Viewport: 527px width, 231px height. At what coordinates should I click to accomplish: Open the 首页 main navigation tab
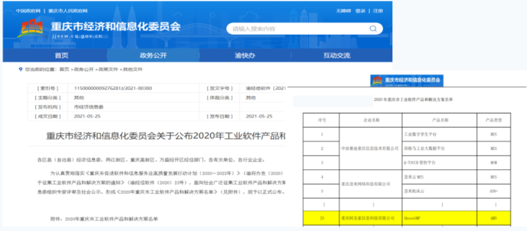tap(62, 56)
